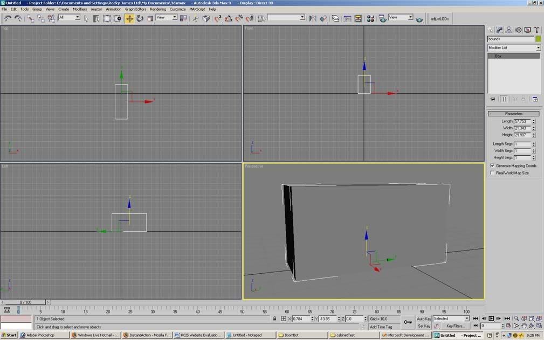544x340 pixels.
Task: Click the object color swatch beside bounds
Action: tap(538, 39)
